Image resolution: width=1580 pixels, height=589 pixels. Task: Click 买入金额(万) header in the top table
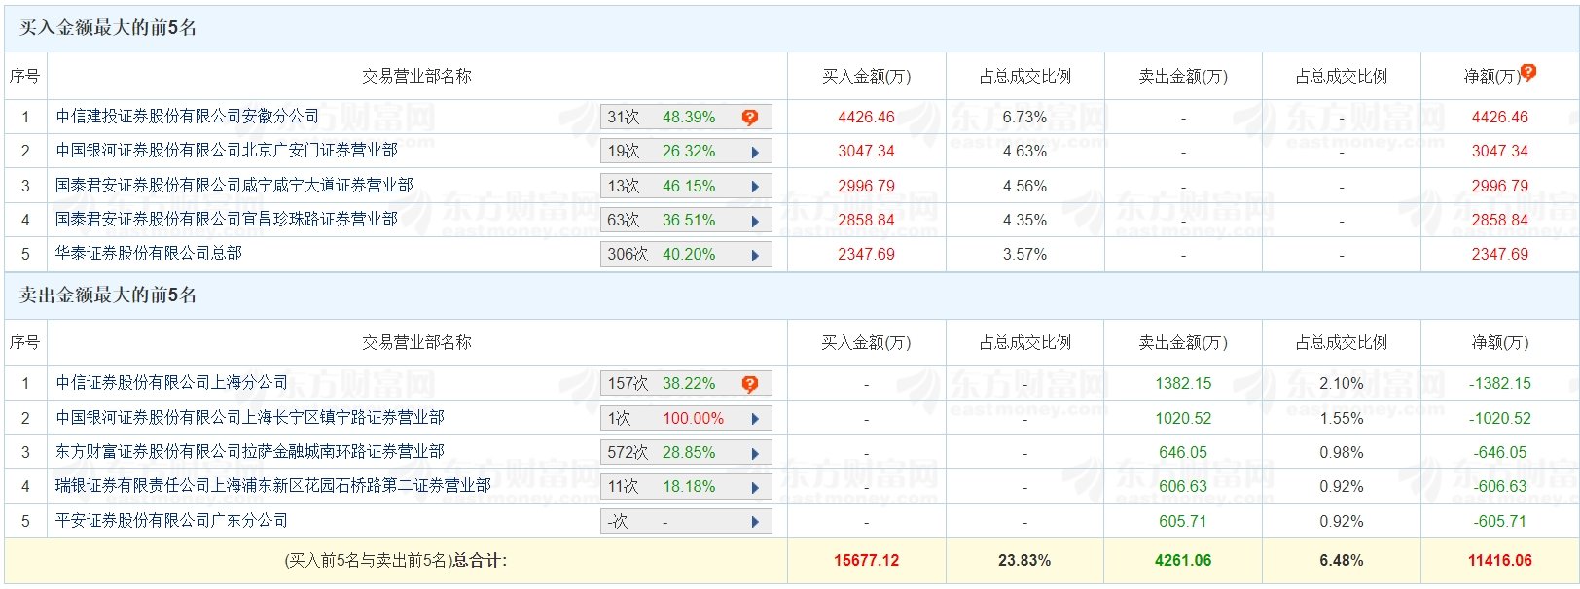click(866, 76)
